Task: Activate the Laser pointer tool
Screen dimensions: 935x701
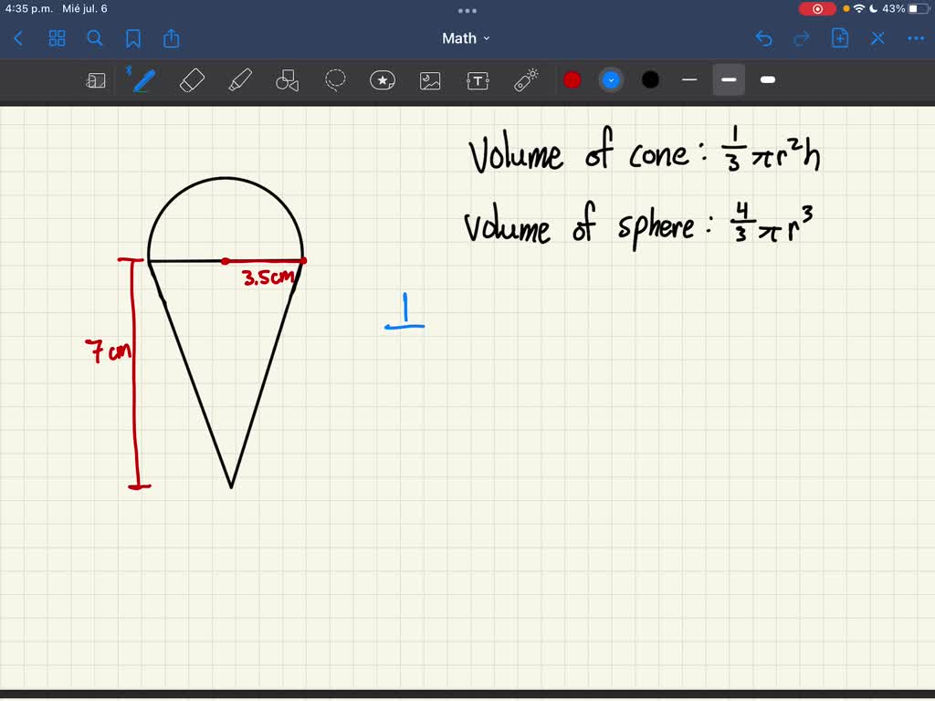Action: tap(527, 80)
